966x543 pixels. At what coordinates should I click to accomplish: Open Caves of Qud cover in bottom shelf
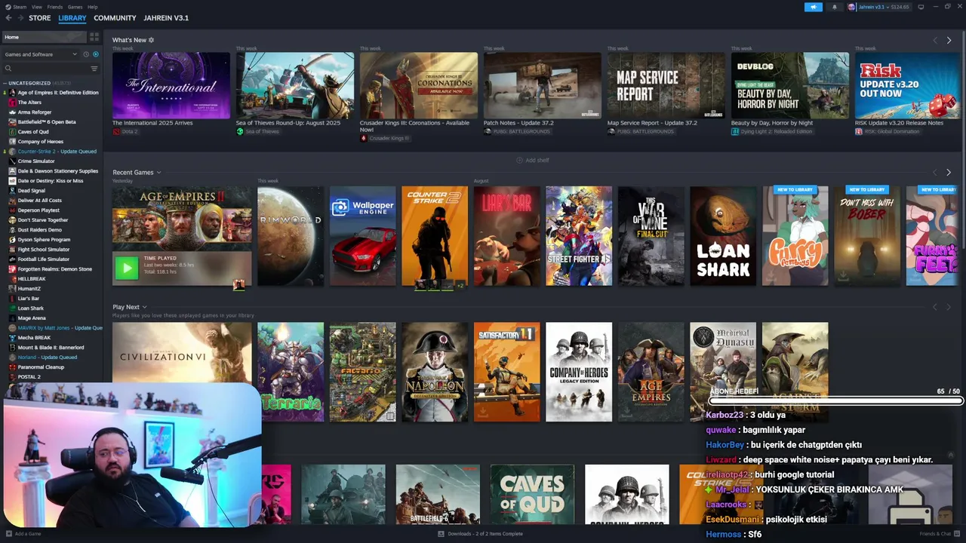pyautogui.click(x=532, y=494)
